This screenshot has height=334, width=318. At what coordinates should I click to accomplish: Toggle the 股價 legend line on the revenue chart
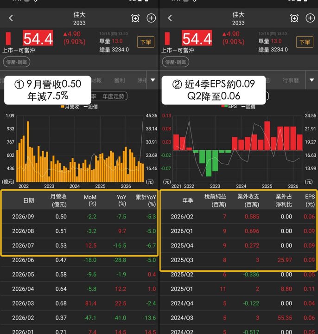91,107
